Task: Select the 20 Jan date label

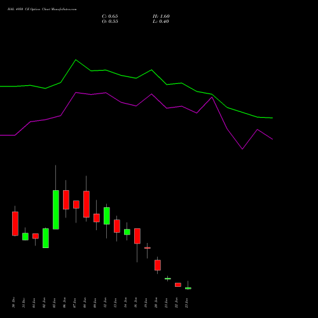Action: point(156,303)
